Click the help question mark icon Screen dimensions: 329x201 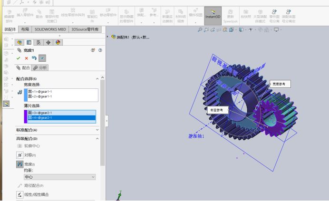tap(100, 50)
